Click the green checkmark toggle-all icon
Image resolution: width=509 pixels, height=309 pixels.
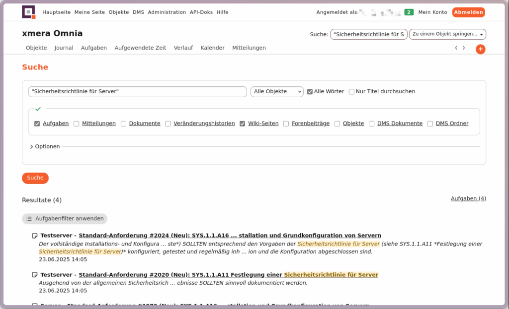coord(38,109)
